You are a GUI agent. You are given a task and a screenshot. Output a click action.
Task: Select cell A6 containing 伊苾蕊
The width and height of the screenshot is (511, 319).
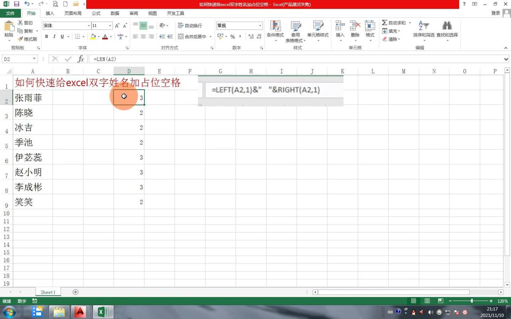[x=33, y=157]
